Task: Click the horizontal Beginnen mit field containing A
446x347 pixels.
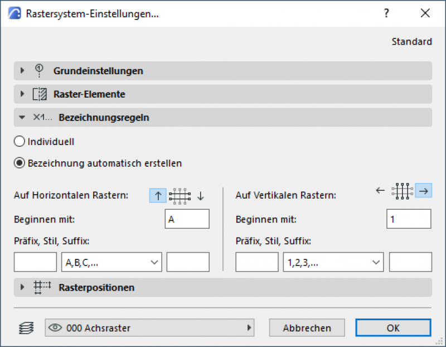Action: (187, 220)
